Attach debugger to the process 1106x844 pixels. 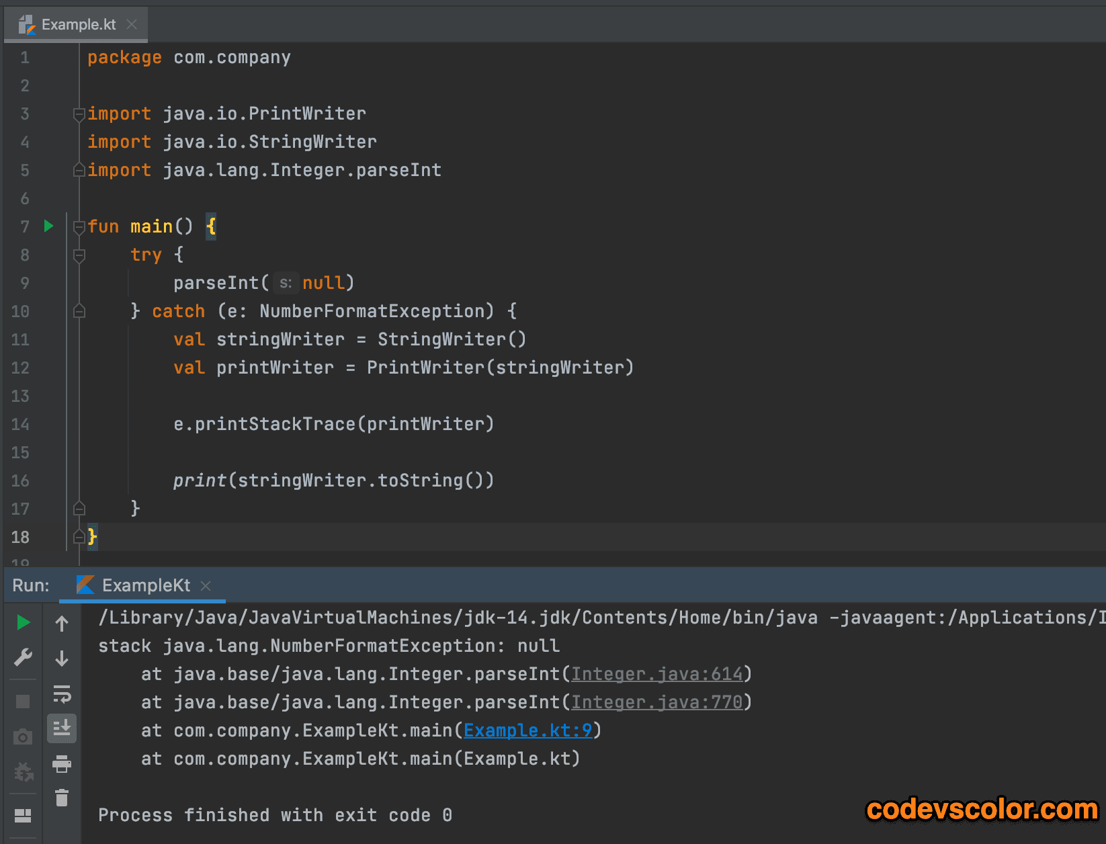pos(22,773)
